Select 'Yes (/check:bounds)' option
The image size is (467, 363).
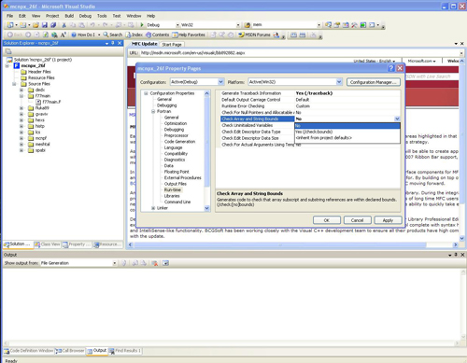(347, 132)
